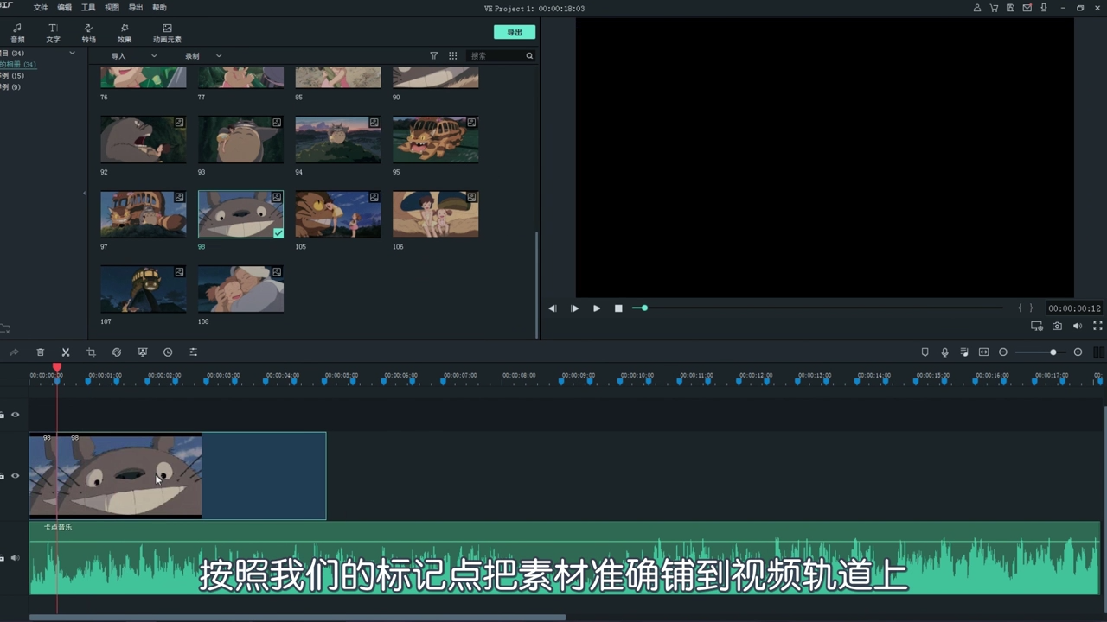Select the 卡点音乐 audio clip

tap(565, 558)
